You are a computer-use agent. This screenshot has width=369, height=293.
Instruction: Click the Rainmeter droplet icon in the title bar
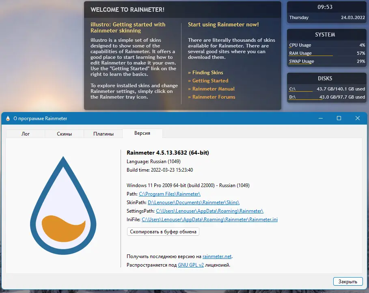click(8, 118)
